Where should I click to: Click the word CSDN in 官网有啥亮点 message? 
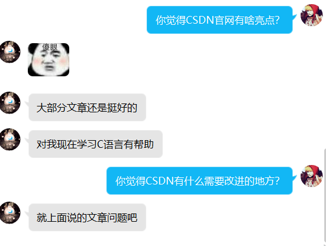pos(200,20)
